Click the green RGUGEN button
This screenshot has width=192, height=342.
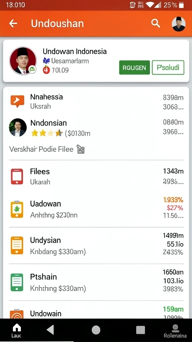pyautogui.click(x=134, y=67)
